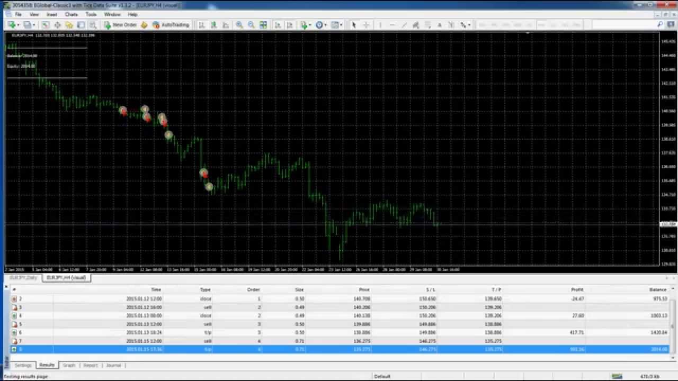This screenshot has height=381, width=678.
Task: Toggle chart shift icon
Action: (290, 25)
